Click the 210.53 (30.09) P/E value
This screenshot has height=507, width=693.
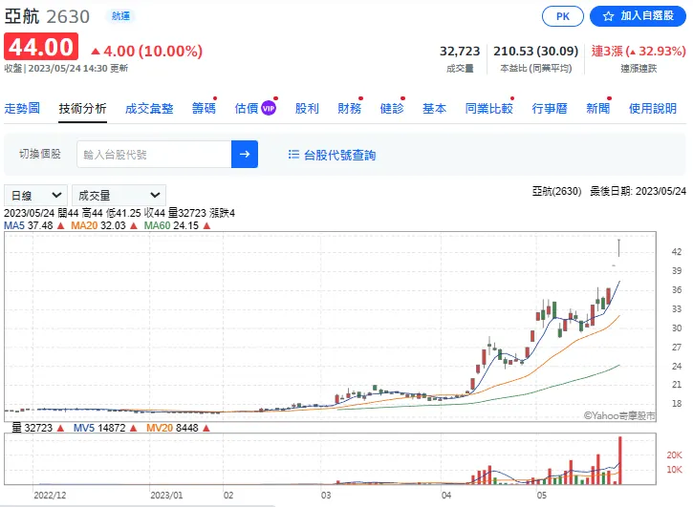pos(535,52)
